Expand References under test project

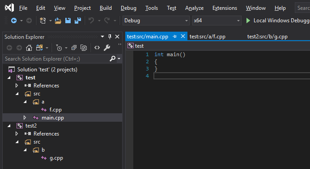[17, 86]
